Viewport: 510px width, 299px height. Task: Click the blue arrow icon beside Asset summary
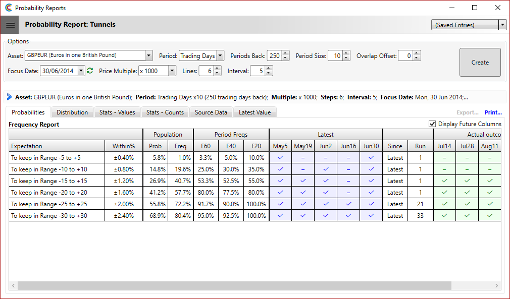pyautogui.click(x=10, y=97)
